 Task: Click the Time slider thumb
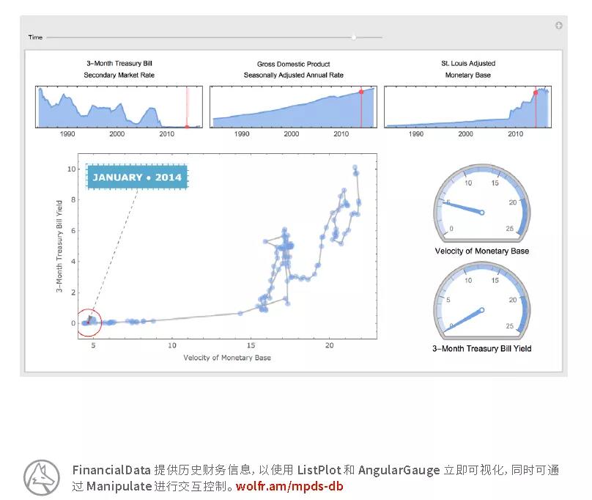[354, 37]
